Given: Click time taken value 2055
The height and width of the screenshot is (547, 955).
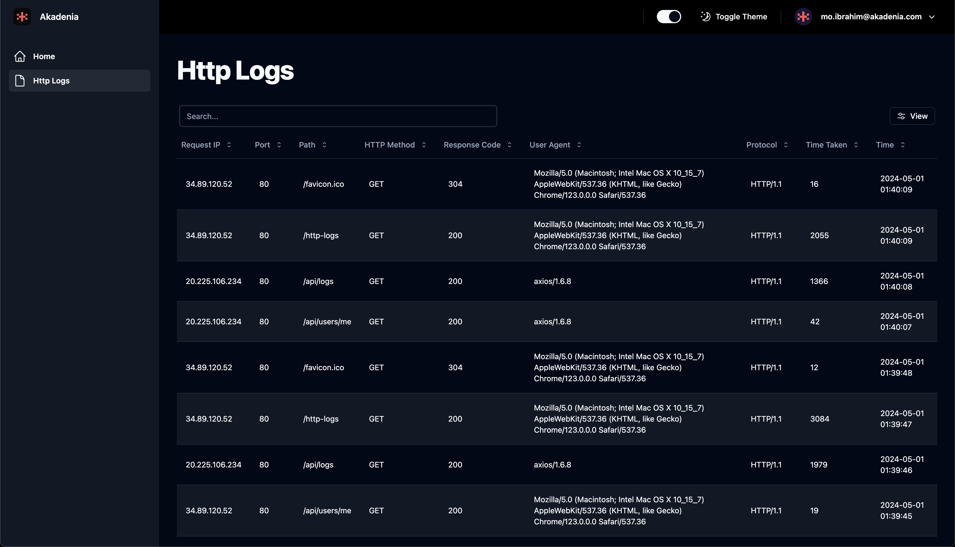Looking at the screenshot, I should coord(819,236).
